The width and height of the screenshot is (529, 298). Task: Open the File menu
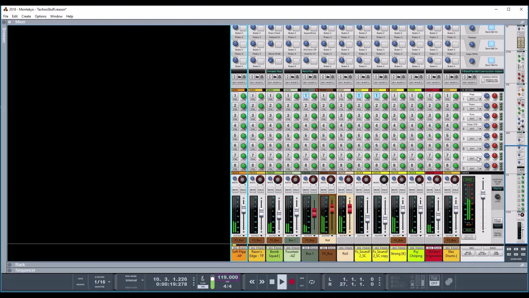point(6,16)
